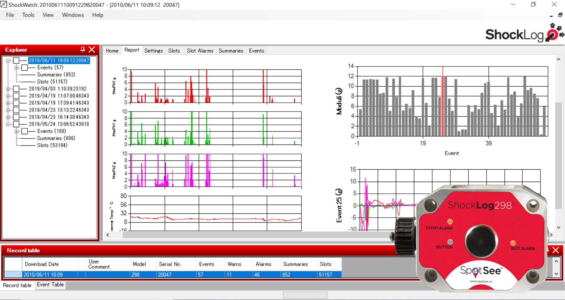Expand the Events (108) tree node
The width and height of the screenshot is (565, 300).
(16, 131)
